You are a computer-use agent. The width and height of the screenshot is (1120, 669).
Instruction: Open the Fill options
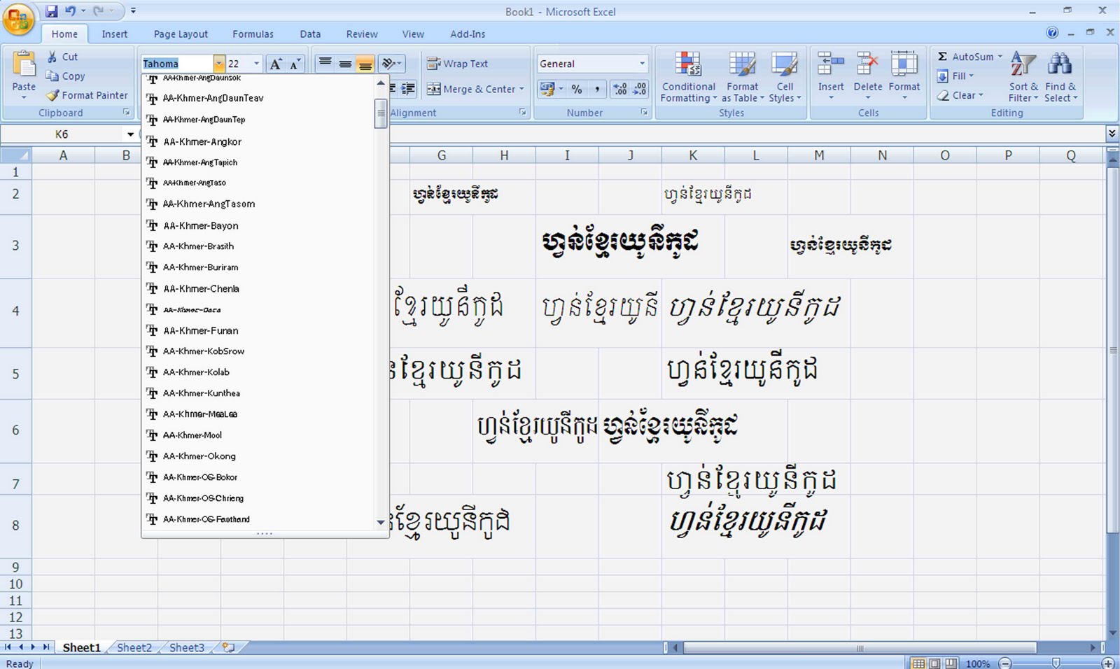[x=955, y=76]
